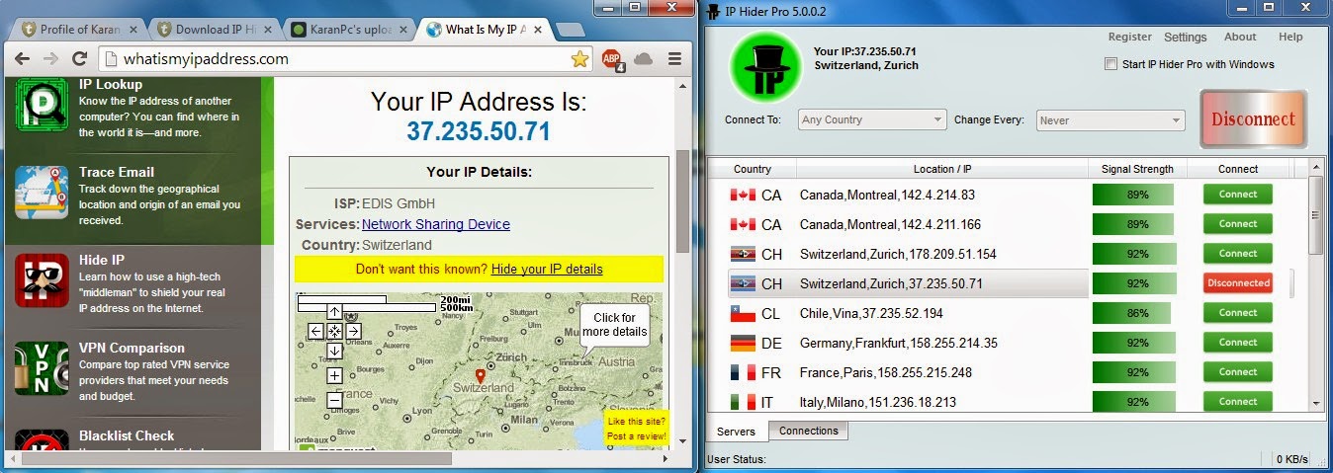Image resolution: width=1333 pixels, height=473 pixels.
Task: Pan the map down with arrow
Action: click(334, 351)
